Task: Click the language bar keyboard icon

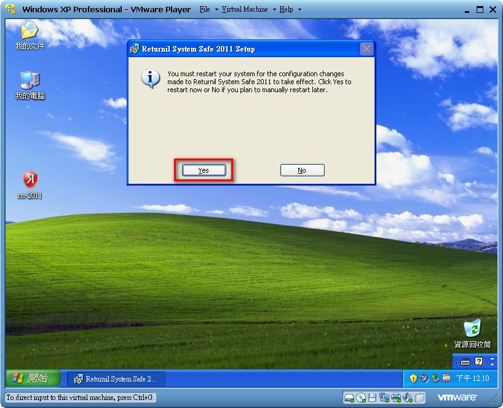Action: (465, 362)
